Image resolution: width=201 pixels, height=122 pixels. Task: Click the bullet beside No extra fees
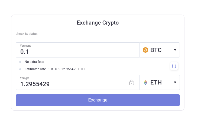pyautogui.click(x=20, y=62)
